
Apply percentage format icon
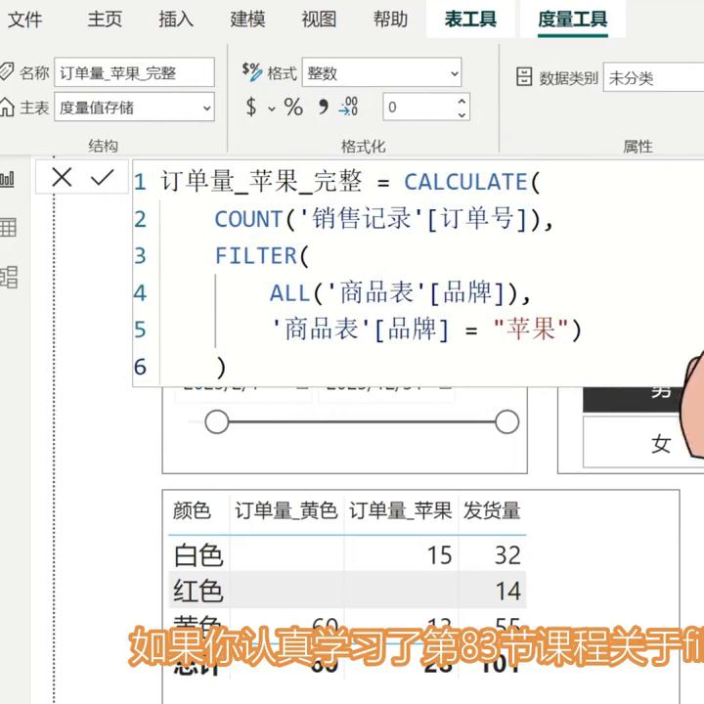[293, 107]
